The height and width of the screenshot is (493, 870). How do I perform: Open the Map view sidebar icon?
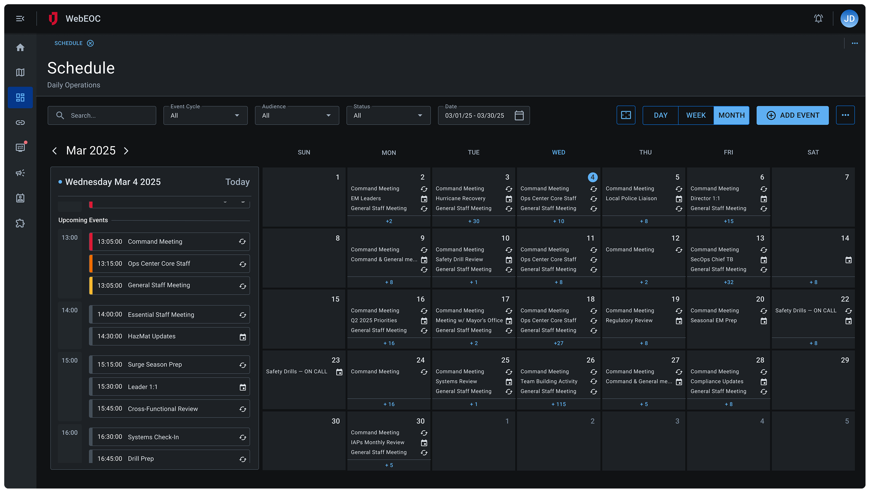click(20, 72)
